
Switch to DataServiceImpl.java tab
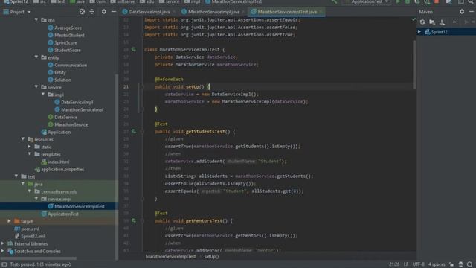tap(149, 12)
